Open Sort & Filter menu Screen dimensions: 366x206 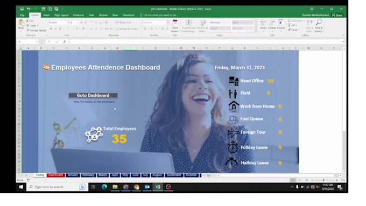coord(309,26)
